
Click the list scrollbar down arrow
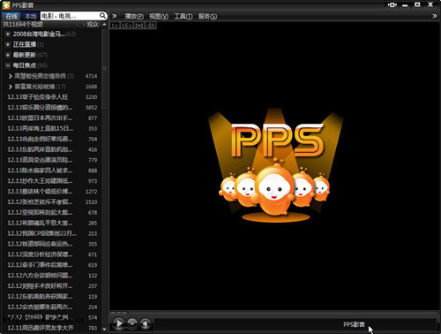point(104,329)
